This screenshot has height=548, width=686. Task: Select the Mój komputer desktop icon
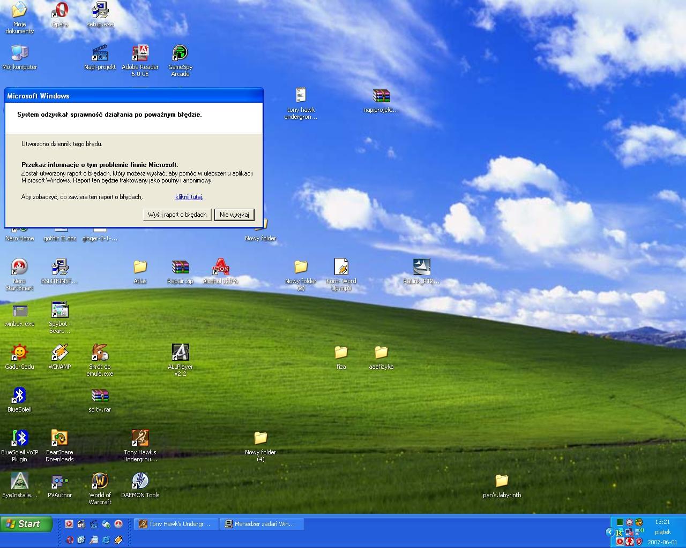[20, 57]
